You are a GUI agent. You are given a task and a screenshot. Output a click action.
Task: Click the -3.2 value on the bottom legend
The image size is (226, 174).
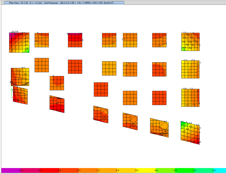(194, 170)
